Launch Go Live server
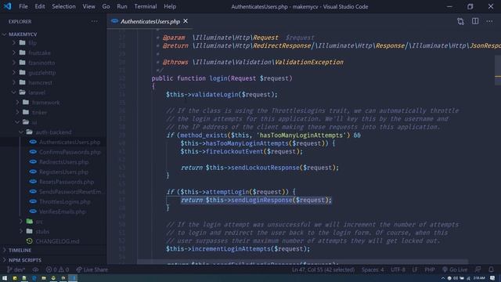Image resolution: width=501 pixels, height=282 pixels. pyautogui.click(x=455, y=269)
